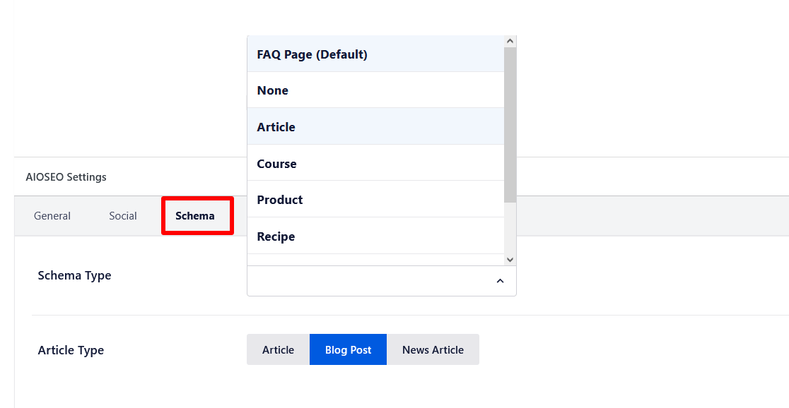Focus the Schema Type search field
The image size is (789, 408).
point(368,281)
